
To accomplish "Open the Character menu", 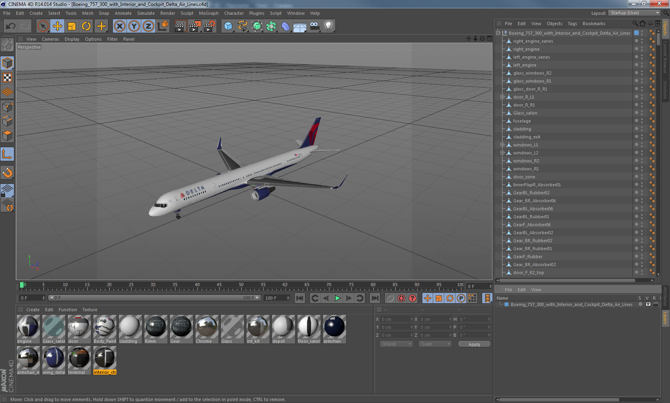I will coord(234,13).
